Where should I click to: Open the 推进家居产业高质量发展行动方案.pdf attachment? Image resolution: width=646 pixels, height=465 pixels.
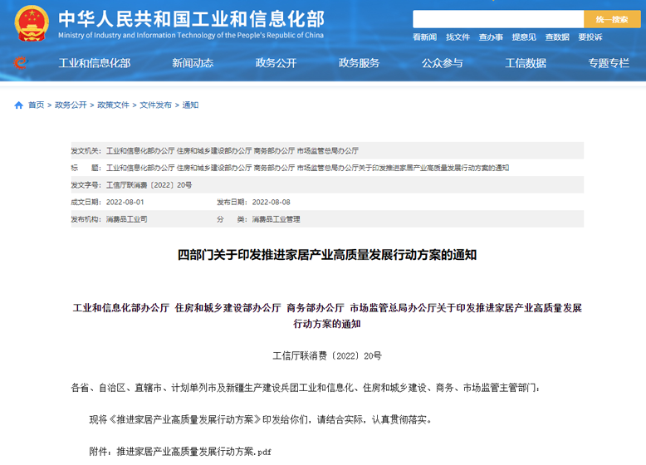(x=194, y=452)
